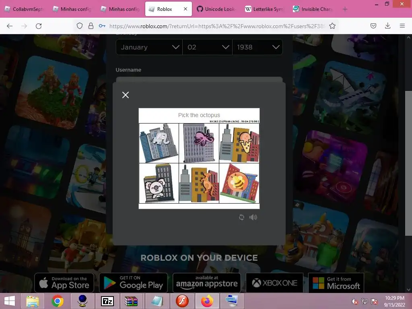Switch to first Minhas config tab
Viewport: 412px width, 309px height.
(72, 9)
